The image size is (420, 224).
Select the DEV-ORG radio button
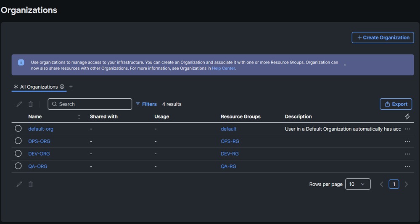point(18,153)
